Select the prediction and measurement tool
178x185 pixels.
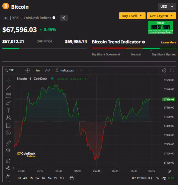8,126
